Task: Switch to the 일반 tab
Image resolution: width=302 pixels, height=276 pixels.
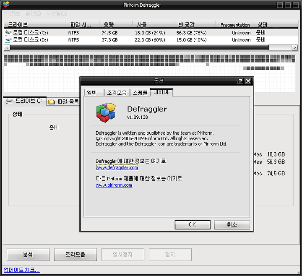Action: click(x=94, y=93)
